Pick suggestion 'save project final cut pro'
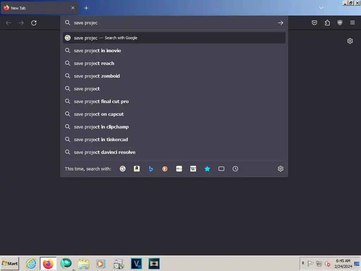 coord(174,101)
